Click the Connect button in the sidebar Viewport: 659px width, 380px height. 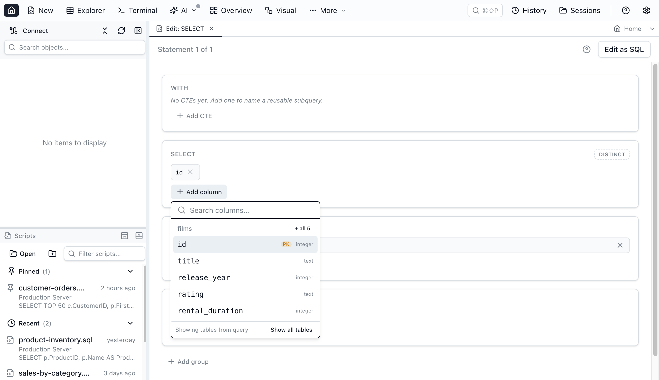pyautogui.click(x=29, y=31)
